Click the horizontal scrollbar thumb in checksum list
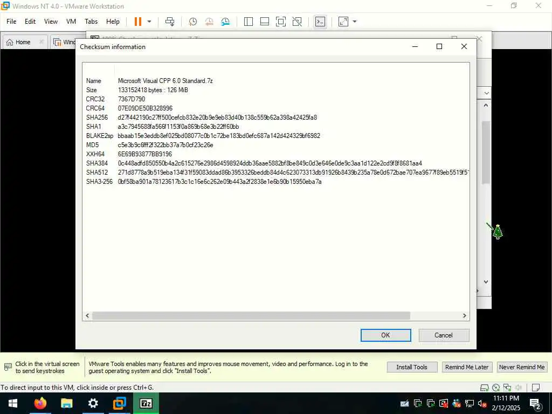 [x=251, y=316]
